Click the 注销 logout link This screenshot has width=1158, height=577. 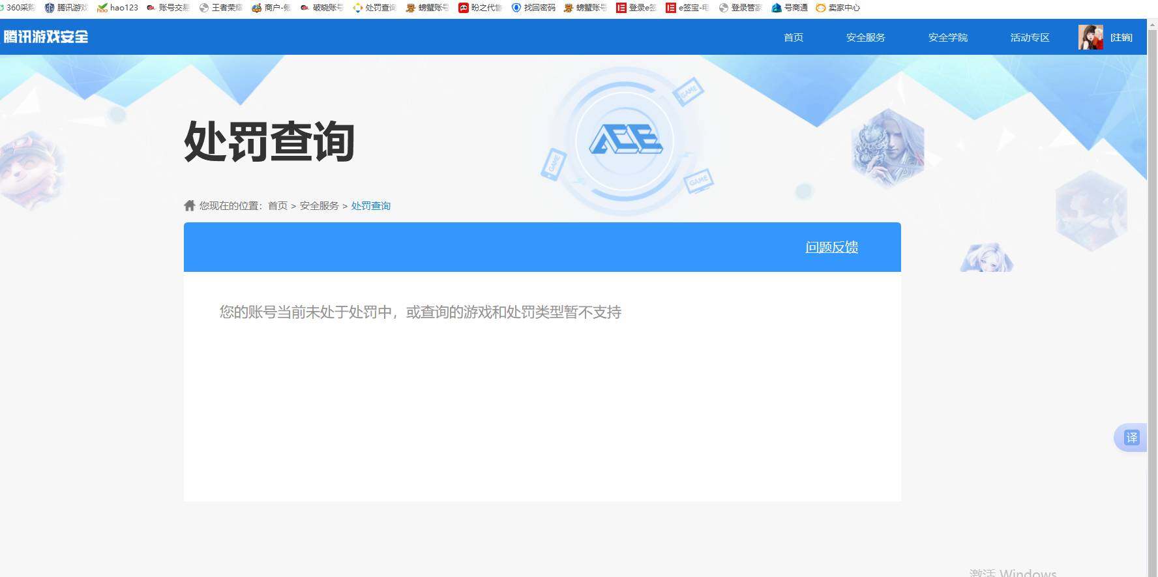pos(1121,37)
